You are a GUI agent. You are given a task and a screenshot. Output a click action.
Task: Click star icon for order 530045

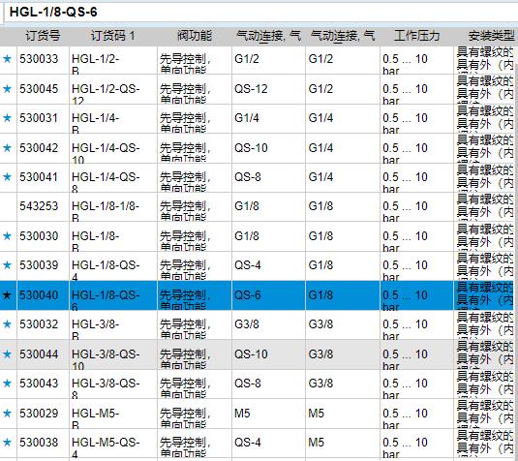tap(8, 89)
